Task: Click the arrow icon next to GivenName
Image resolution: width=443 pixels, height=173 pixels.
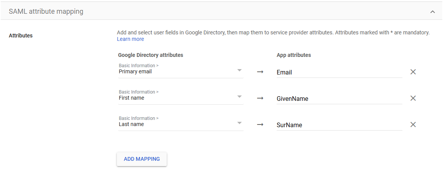Action: click(x=260, y=98)
